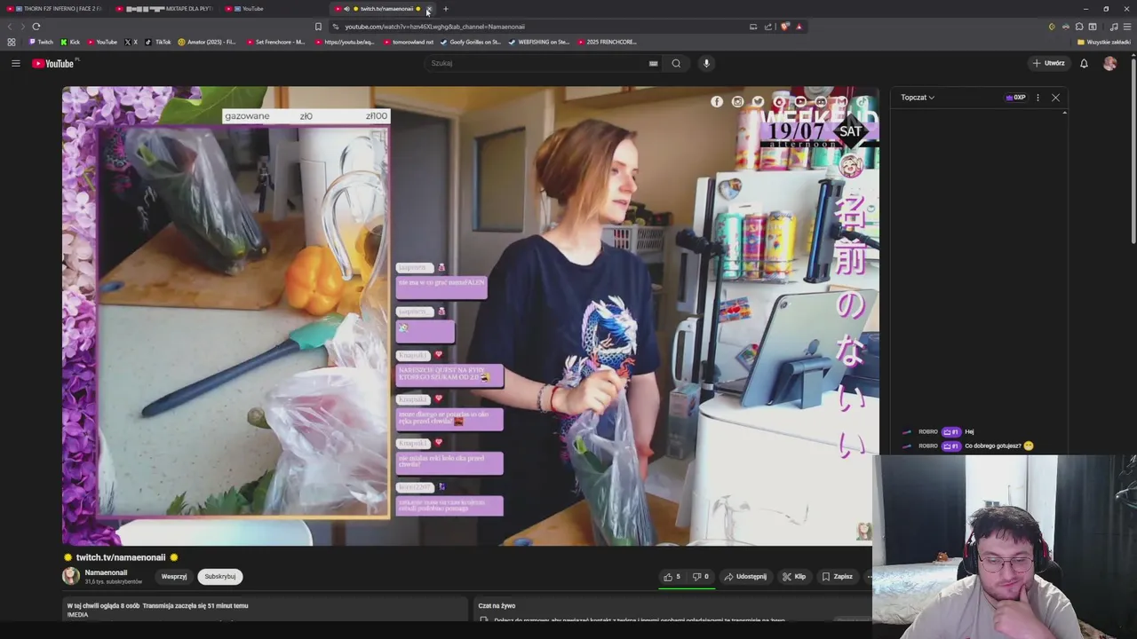
Task: Mute audio on the twitch.tv/namaenonaii tab
Action: (346, 9)
